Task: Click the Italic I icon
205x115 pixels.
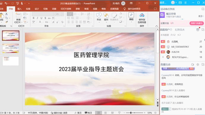Action: pyautogui.click(x=37, y=18)
